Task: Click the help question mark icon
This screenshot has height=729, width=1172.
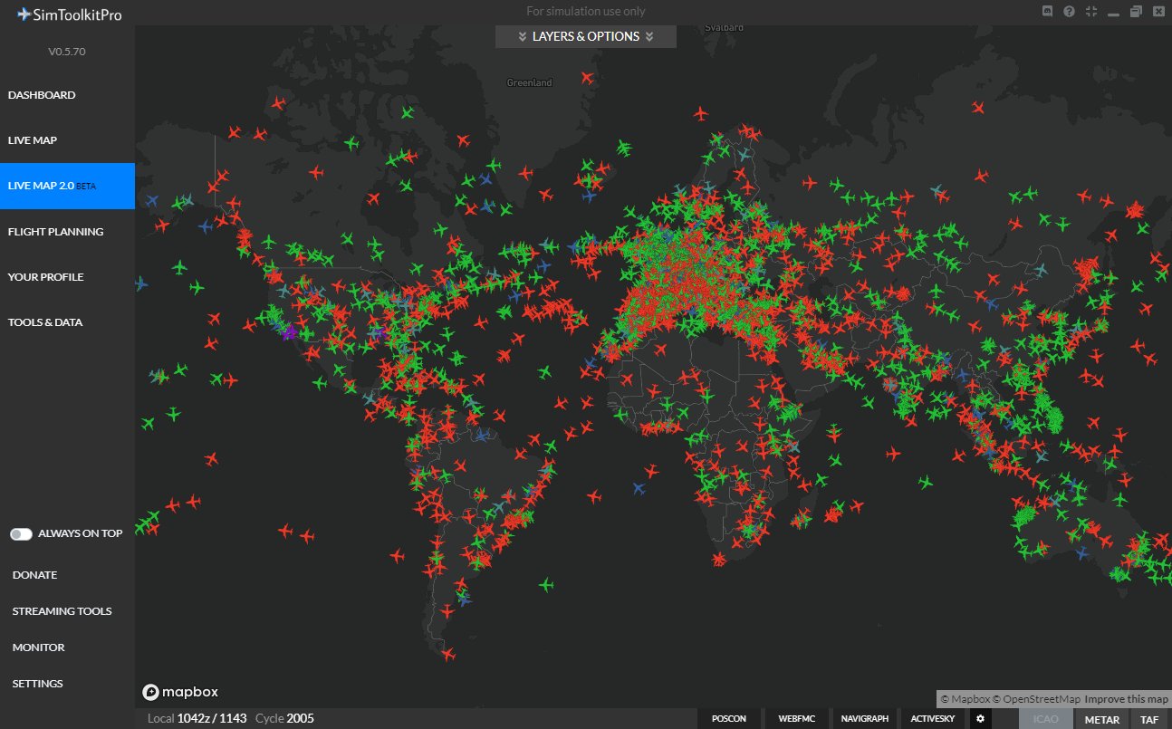Action: pyautogui.click(x=1069, y=12)
